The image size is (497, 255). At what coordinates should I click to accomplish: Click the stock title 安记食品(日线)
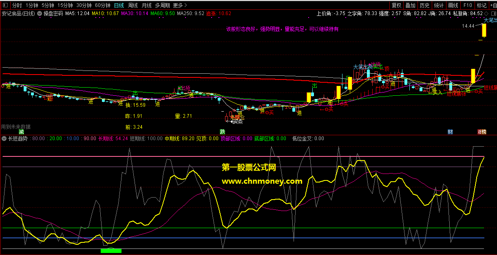click(18, 13)
